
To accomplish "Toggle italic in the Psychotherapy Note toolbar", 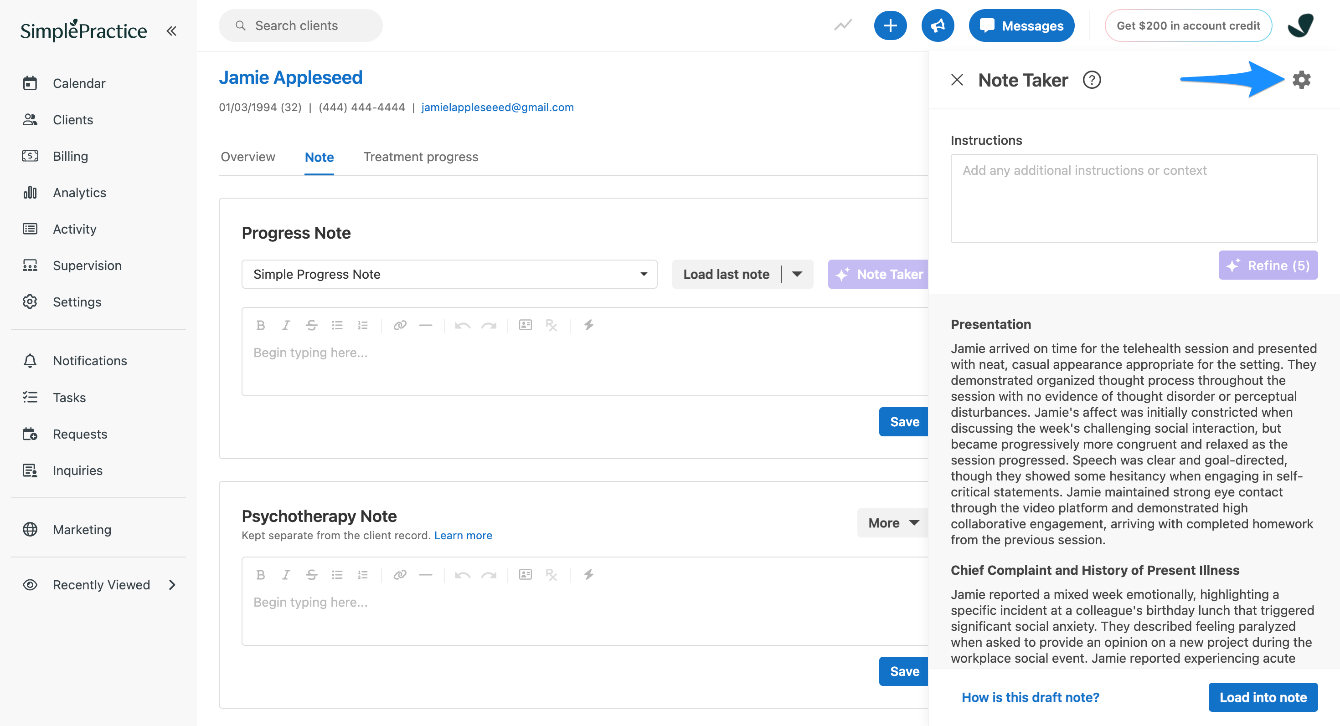I will tap(286, 574).
